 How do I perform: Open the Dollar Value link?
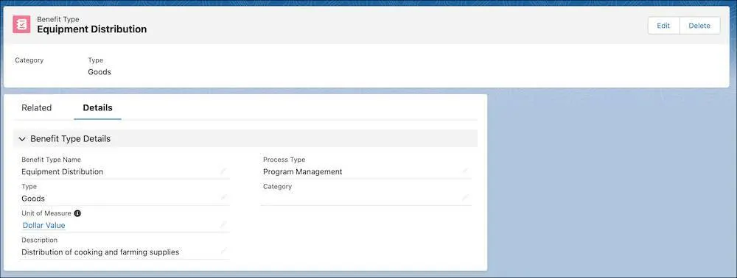point(44,226)
